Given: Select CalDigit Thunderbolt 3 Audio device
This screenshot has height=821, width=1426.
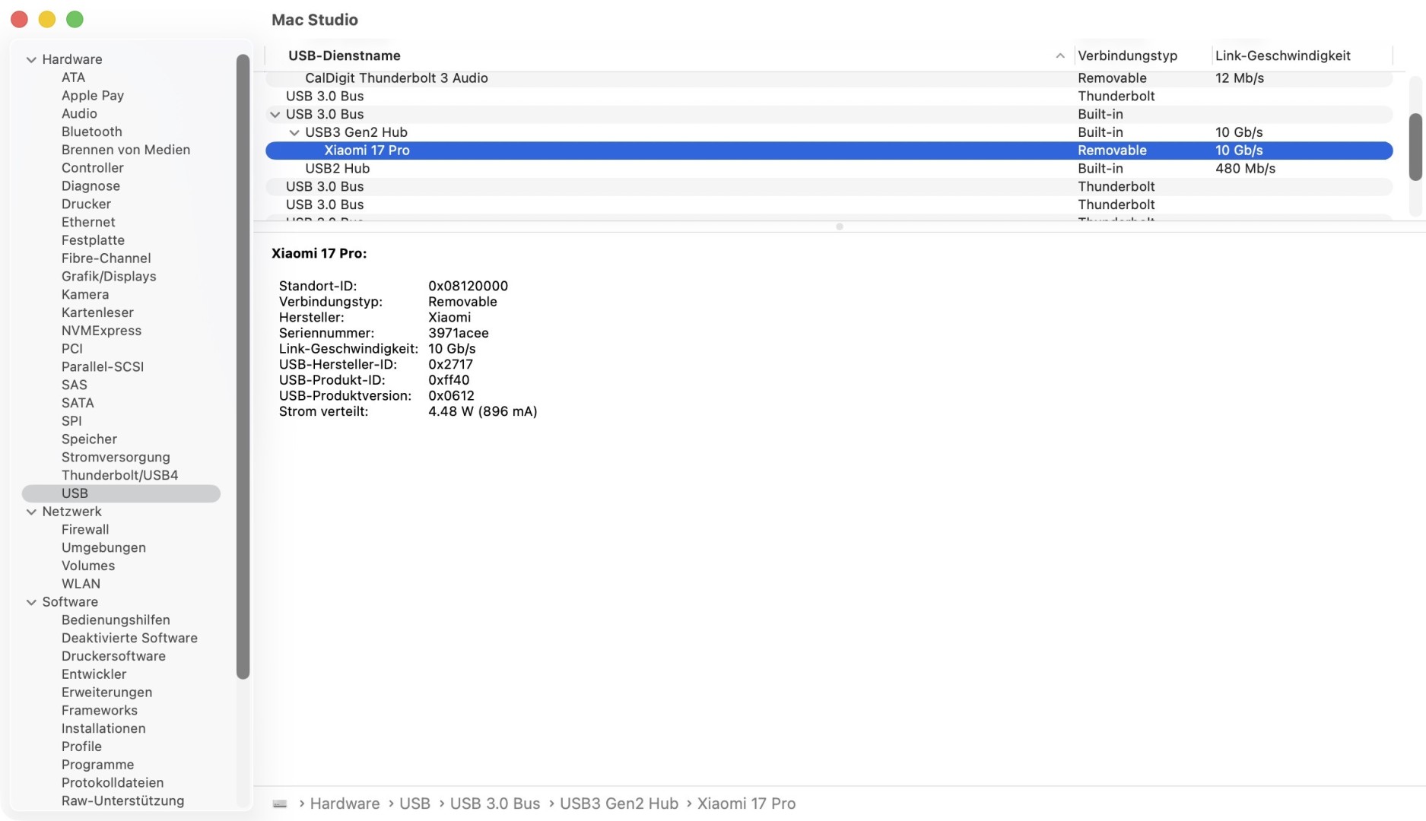Looking at the screenshot, I should coord(396,78).
